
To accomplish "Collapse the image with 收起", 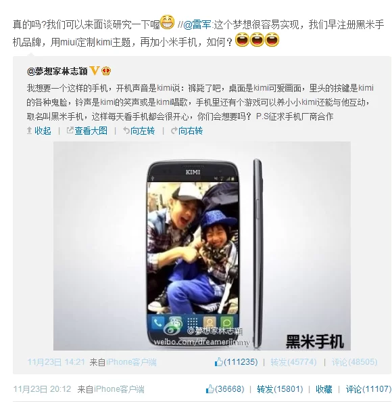I will (39, 131).
